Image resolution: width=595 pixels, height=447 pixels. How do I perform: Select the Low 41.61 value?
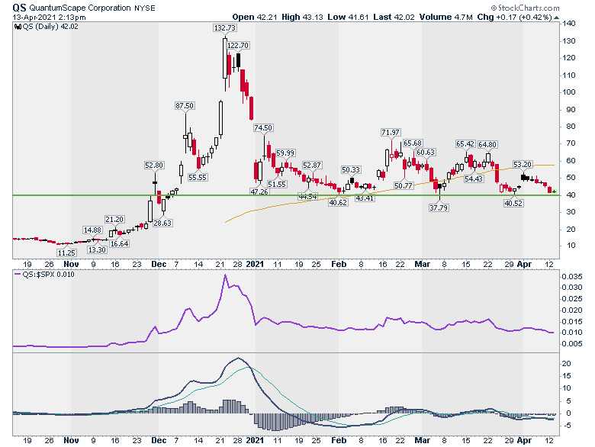[x=348, y=17]
